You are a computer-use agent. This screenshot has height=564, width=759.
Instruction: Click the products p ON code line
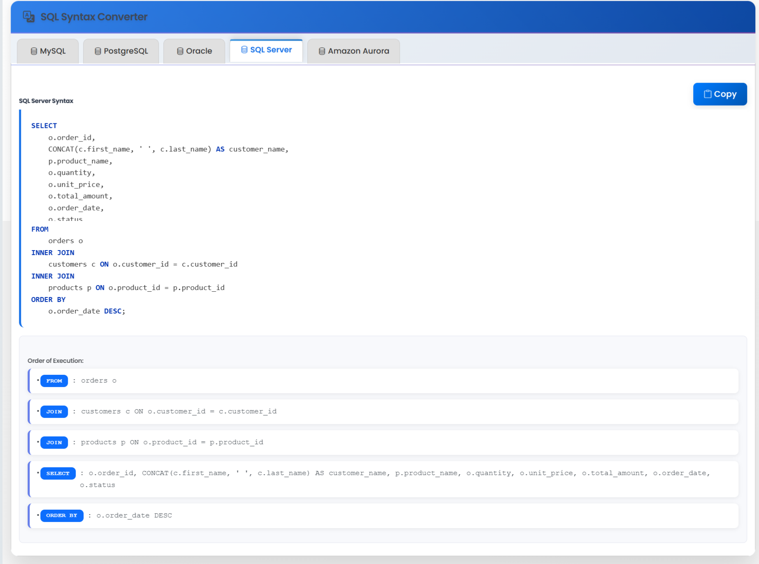136,288
